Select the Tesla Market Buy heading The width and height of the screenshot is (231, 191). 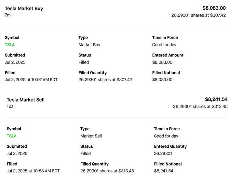(24, 8)
